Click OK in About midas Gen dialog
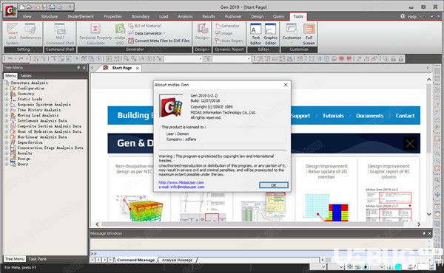Image resolution: width=444 pixels, height=273 pixels. click(x=274, y=185)
